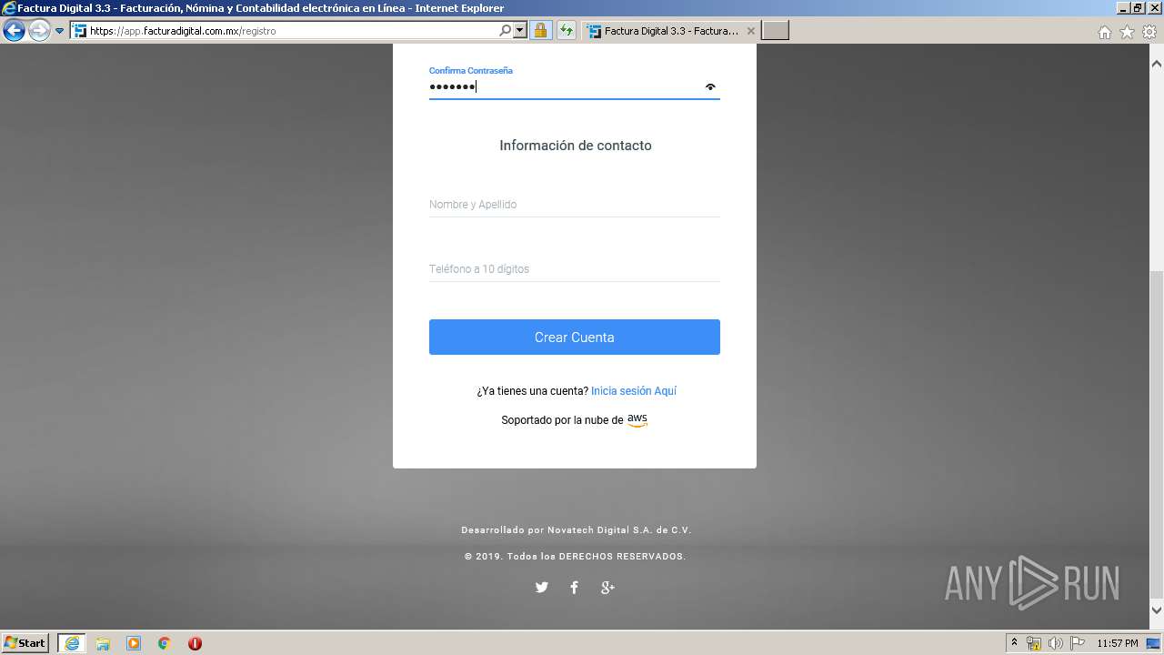Click the red Opera taskbar icon
The height and width of the screenshot is (655, 1164).
coord(195,643)
